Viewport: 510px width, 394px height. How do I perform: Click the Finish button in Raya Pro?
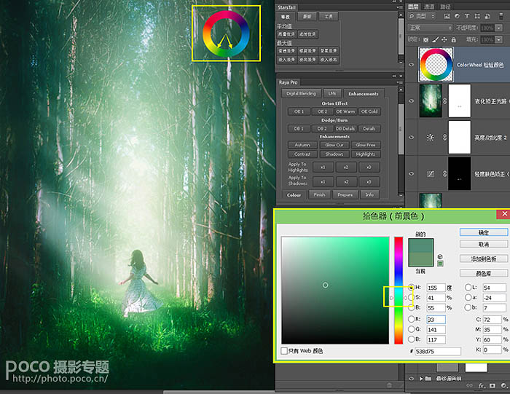(x=319, y=194)
